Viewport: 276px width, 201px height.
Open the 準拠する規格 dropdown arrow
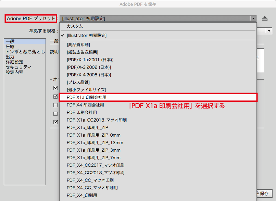[269, 31]
